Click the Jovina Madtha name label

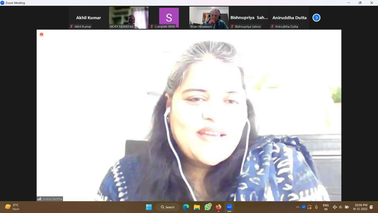coord(52,199)
